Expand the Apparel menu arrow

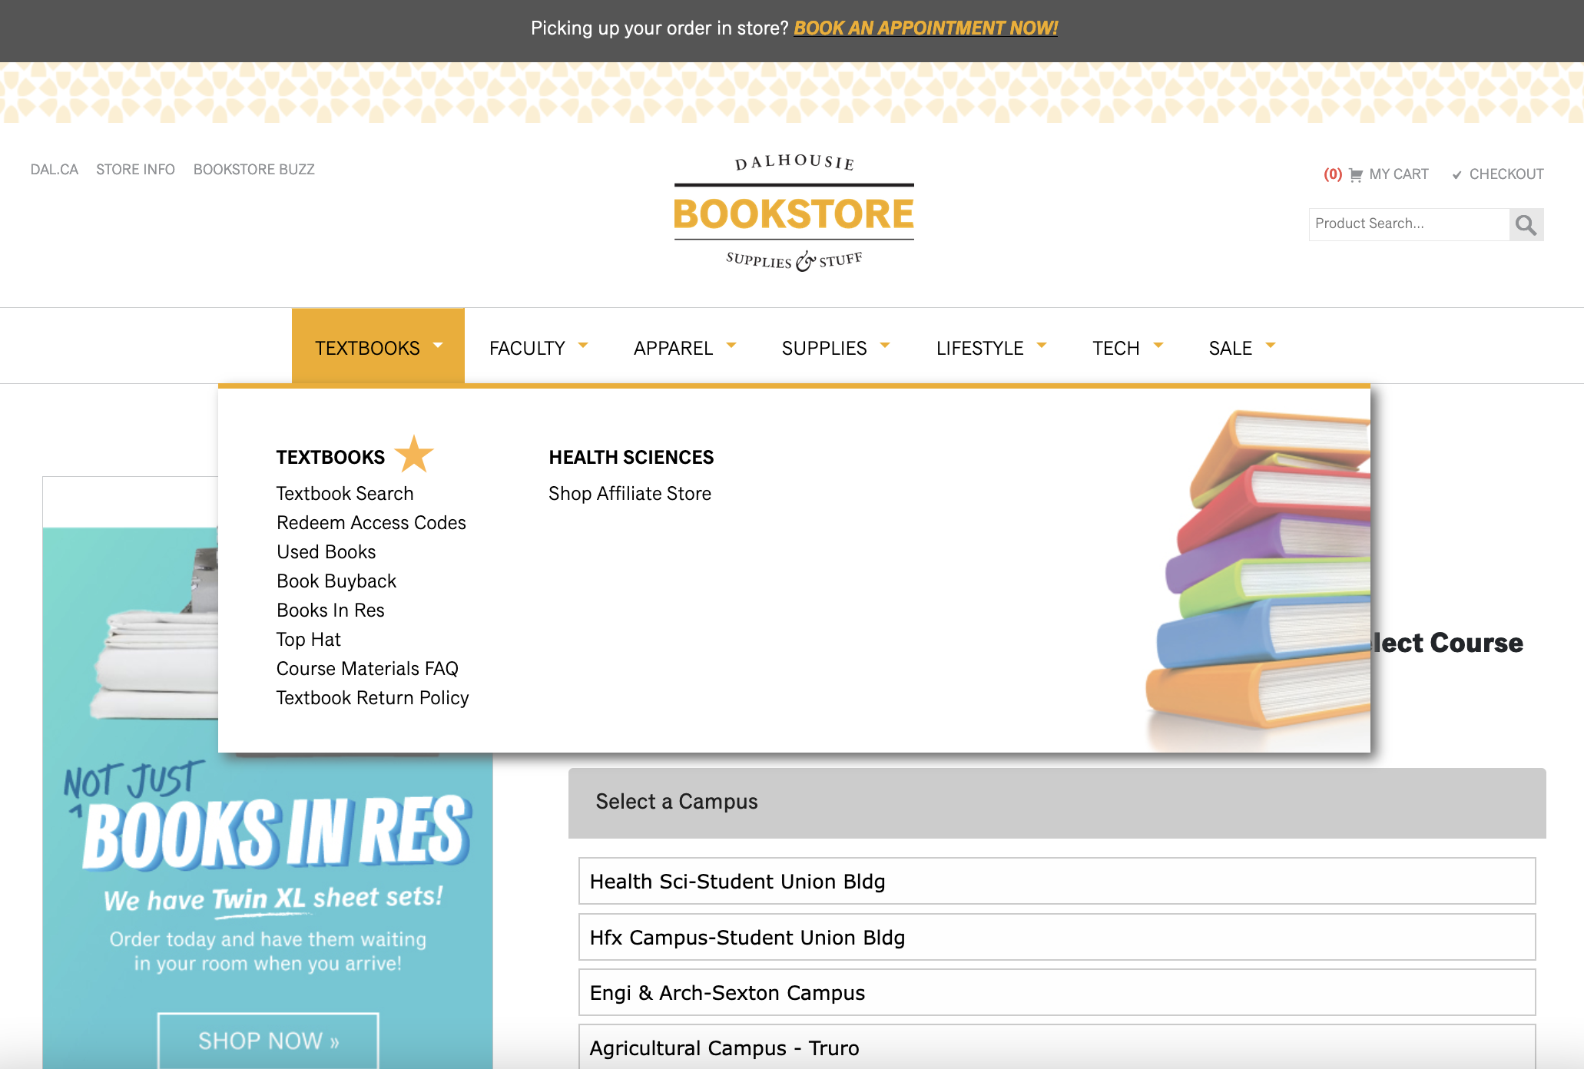[x=731, y=346]
